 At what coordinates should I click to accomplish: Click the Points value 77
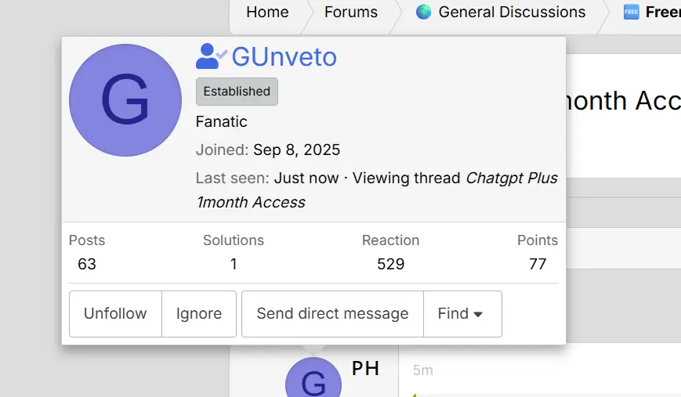538,264
